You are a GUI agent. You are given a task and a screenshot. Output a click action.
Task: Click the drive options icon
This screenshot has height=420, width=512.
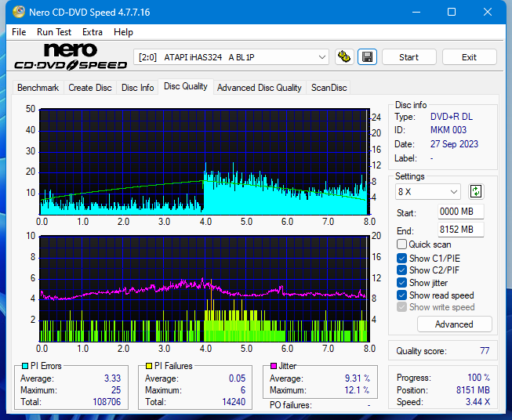pos(344,57)
